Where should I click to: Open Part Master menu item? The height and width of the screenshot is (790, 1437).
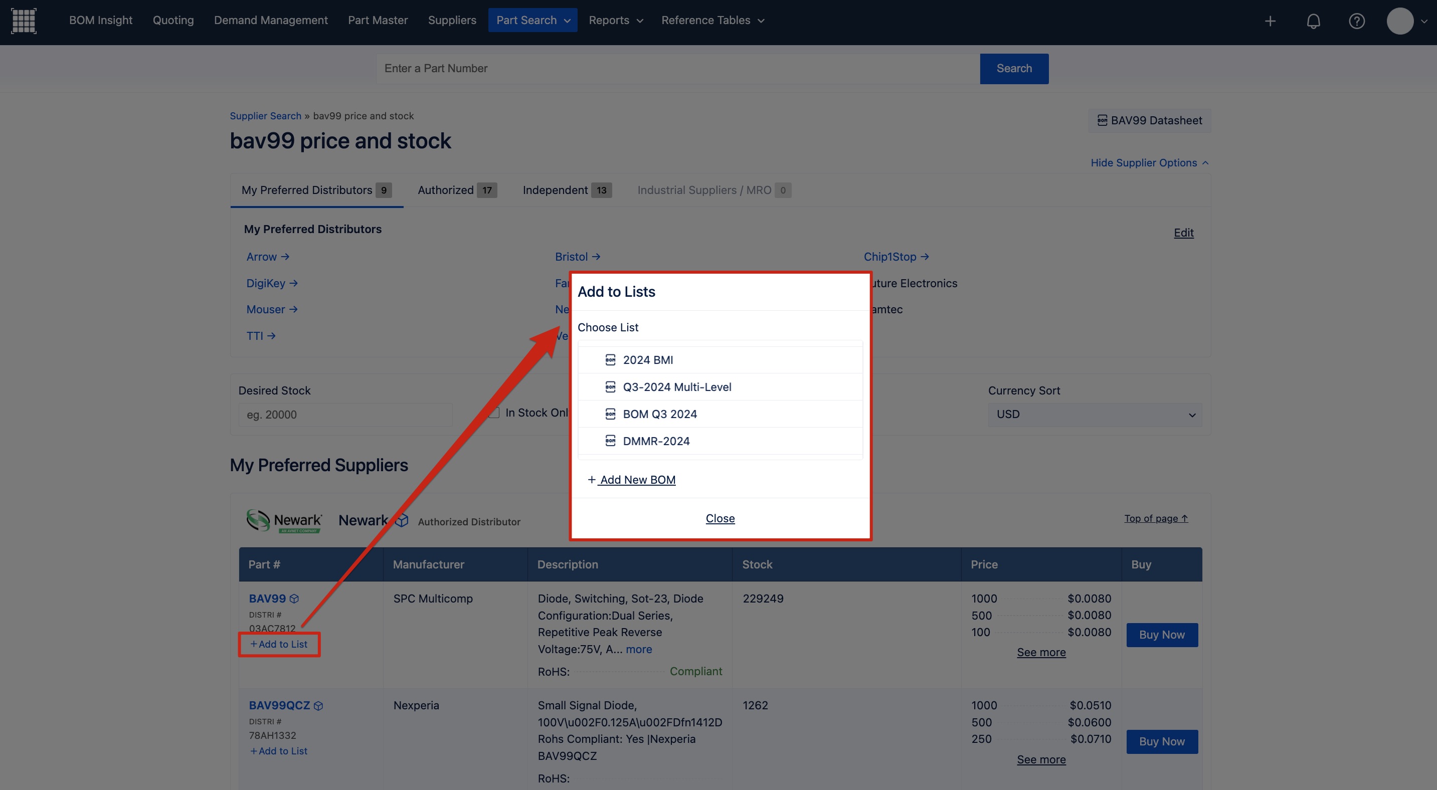pyautogui.click(x=378, y=20)
